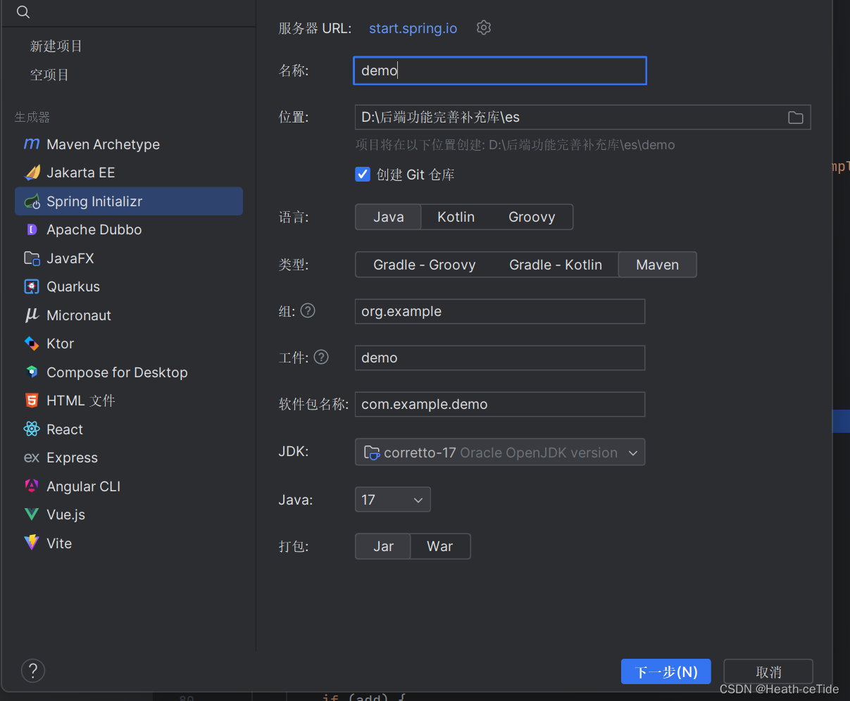Click the 取消 button
The height and width of the screenshot is (701, 850).
coord(768,671)
